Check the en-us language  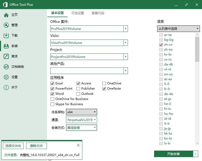161,74
